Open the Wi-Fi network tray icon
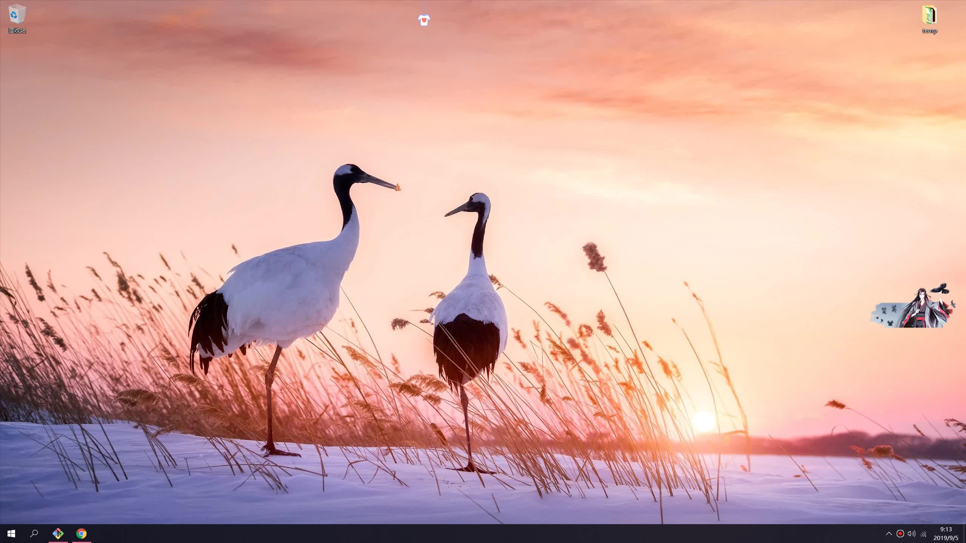This screenshot has width=966, height=543. [x=923, y=534]
